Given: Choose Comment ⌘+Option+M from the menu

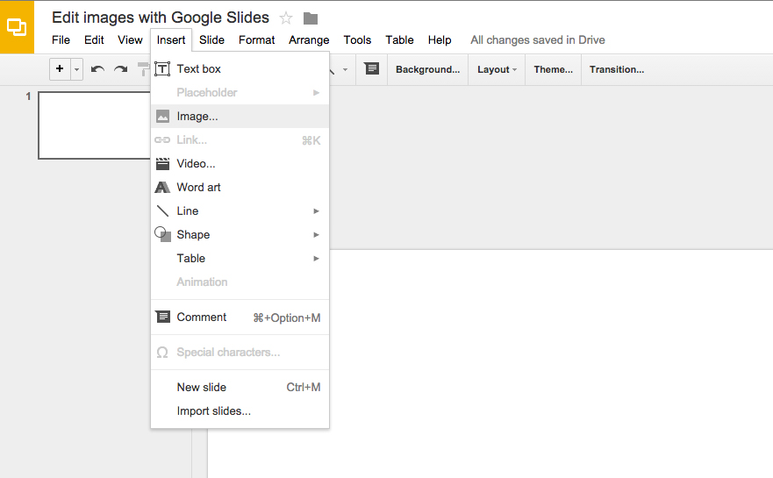Looking at the screenshot, I should [x=240, y=317].
